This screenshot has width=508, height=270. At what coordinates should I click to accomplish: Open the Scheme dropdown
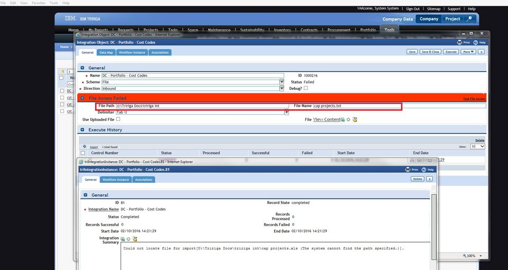pos(282,82)
